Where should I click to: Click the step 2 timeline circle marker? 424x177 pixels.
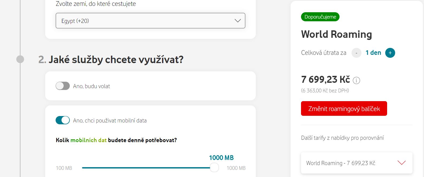click(x=20, y=59)
